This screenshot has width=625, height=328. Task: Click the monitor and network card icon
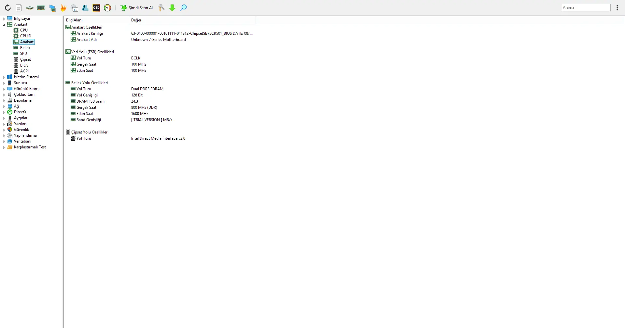tap(52, 8)
